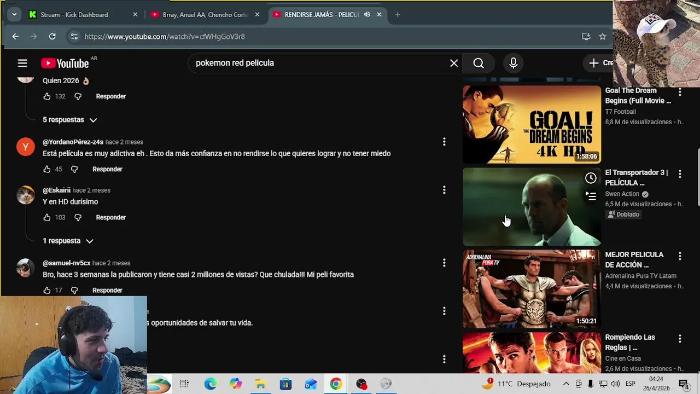The image size is (700, 394).
Task: Switch to the Brray, Anuel AA tab
Action: 206,15
